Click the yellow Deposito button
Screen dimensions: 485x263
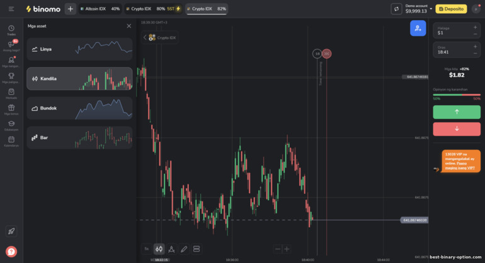click(451, 9)
